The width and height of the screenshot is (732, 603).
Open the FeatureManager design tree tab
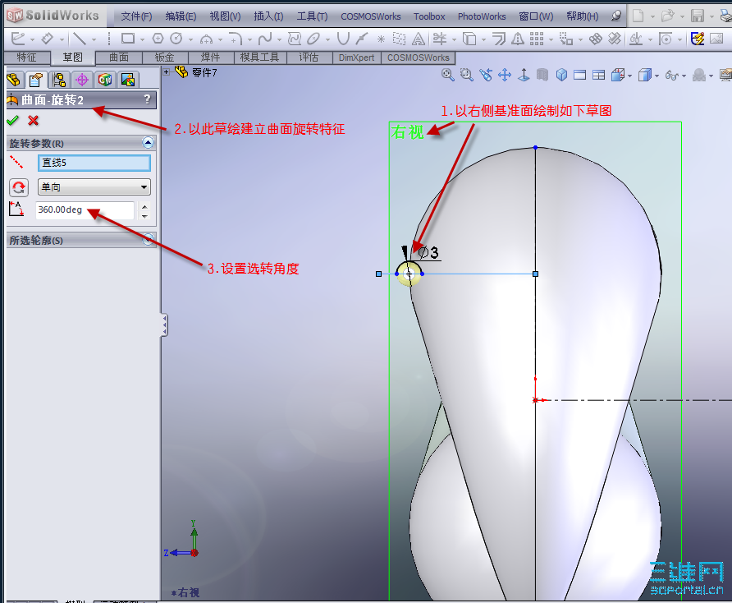pos(14,80)
